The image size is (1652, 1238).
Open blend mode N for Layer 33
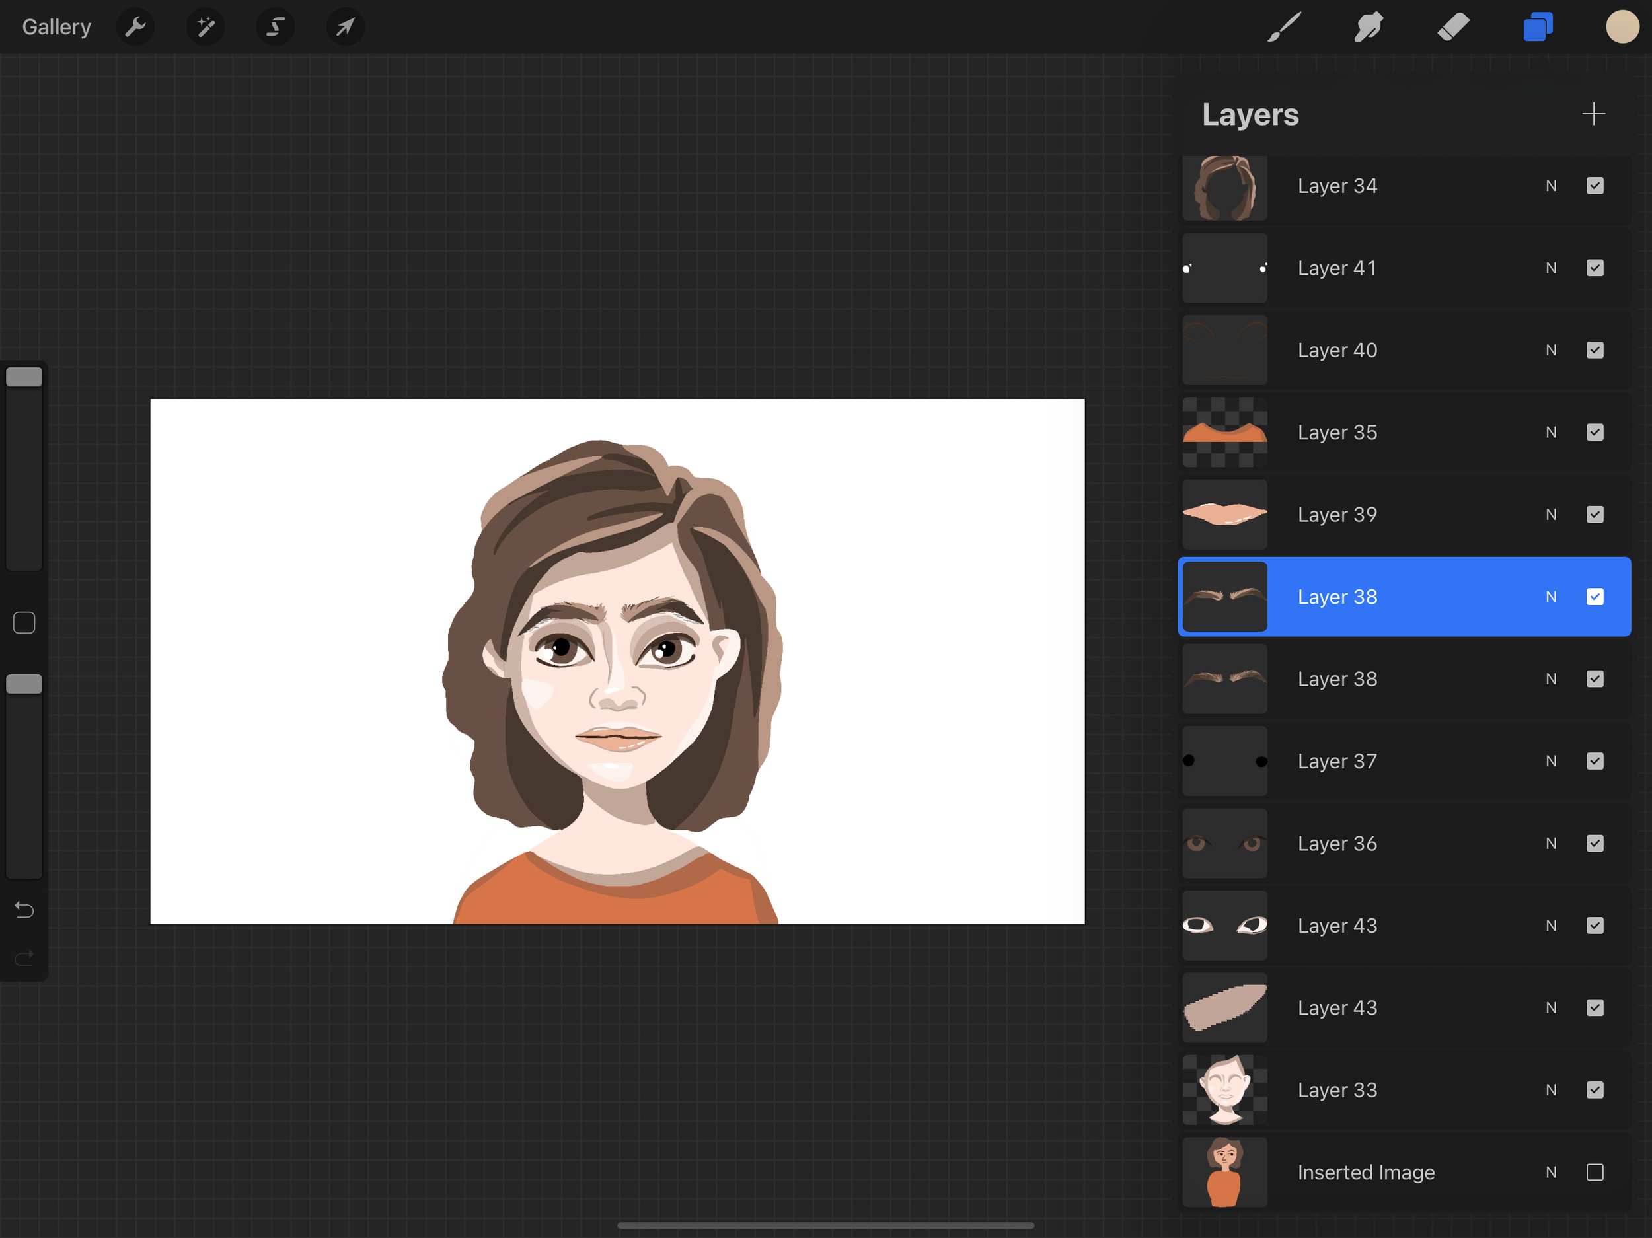click(1550, 1090)
